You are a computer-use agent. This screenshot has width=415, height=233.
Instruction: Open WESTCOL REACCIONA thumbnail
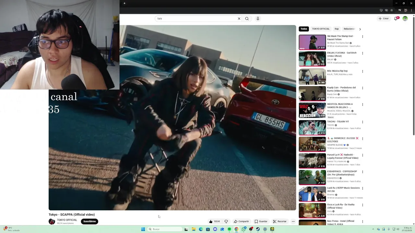[x=312, y=110]
